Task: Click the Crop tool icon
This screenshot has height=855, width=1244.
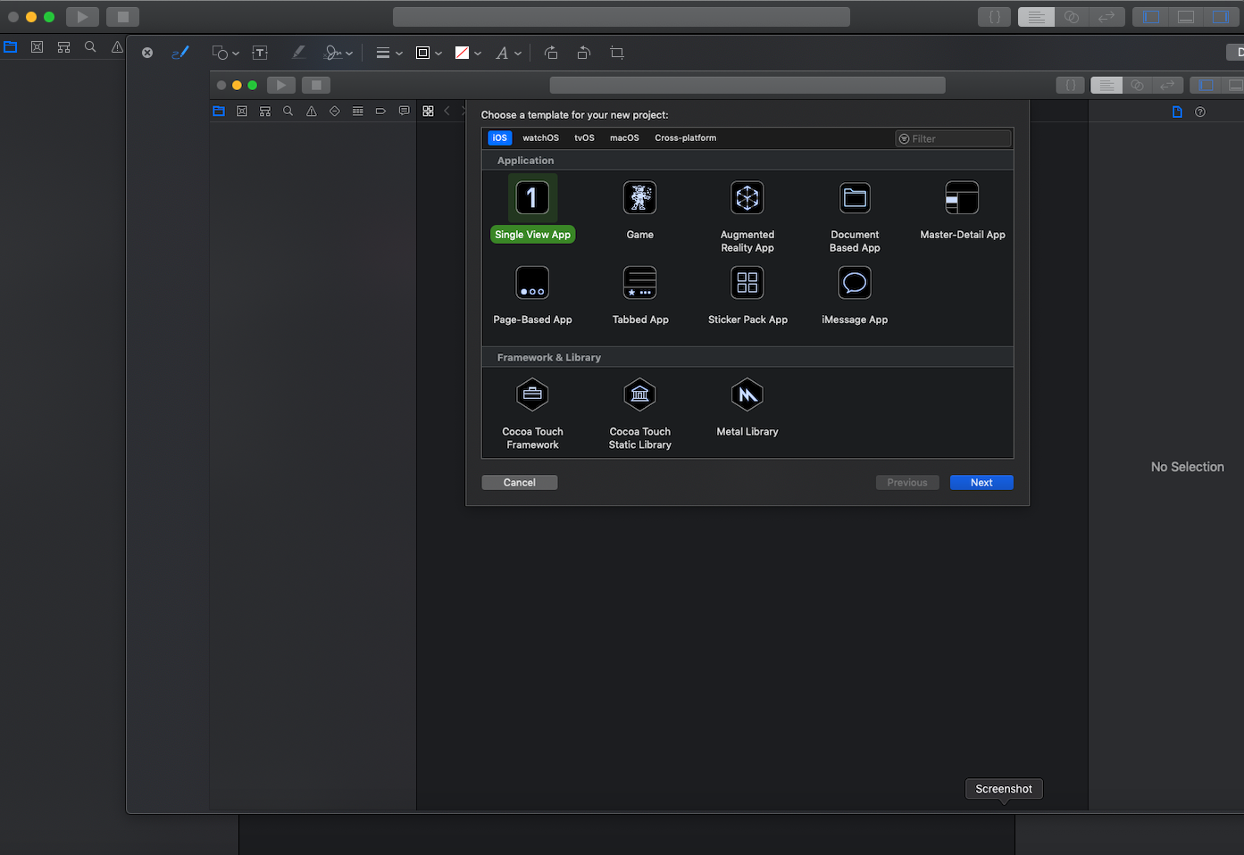Action: click(x=617, y=53)
